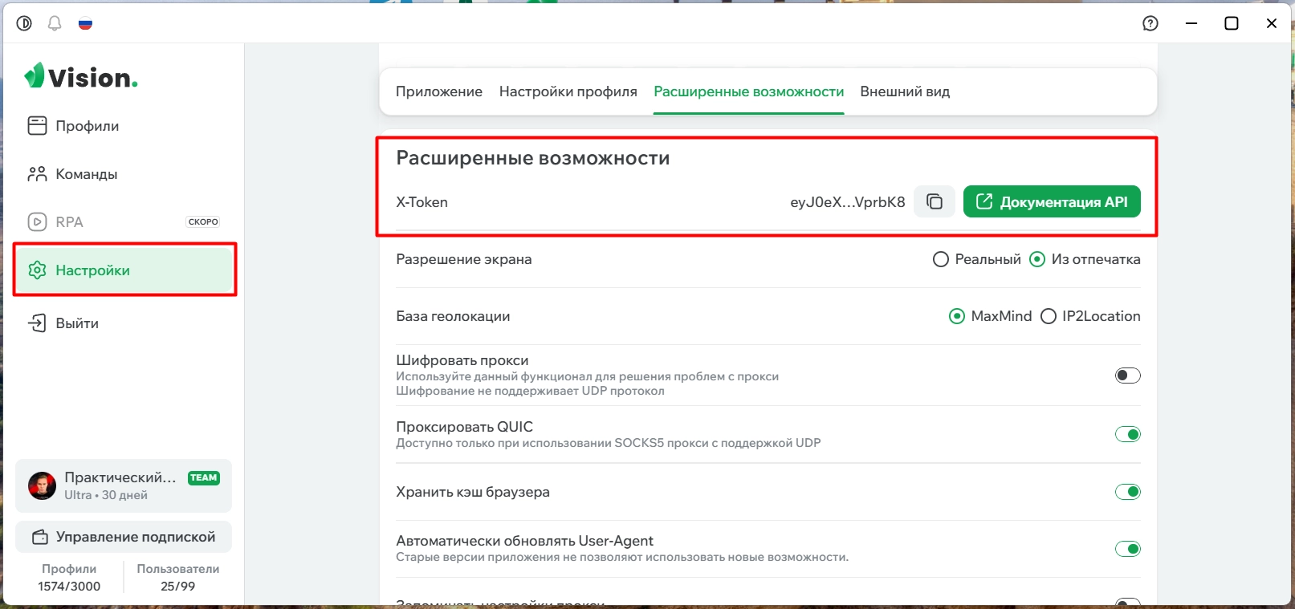The height and width of the screenshot is (609, 1295).
Task: Select the Реальный screen resolution option
Action: tap(977, 259)
